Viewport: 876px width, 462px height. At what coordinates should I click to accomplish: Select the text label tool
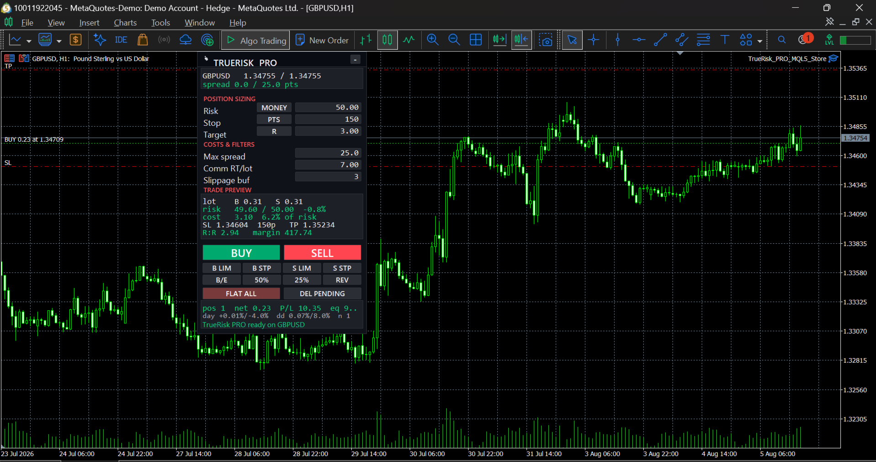[725, 40]
